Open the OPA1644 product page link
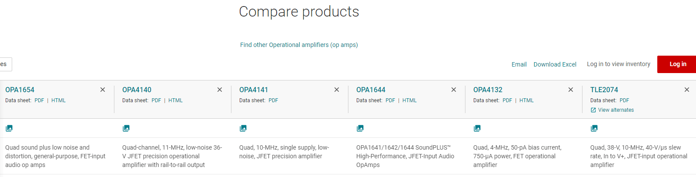Screen dimensions: 696x177 click(x=371, y=90)
